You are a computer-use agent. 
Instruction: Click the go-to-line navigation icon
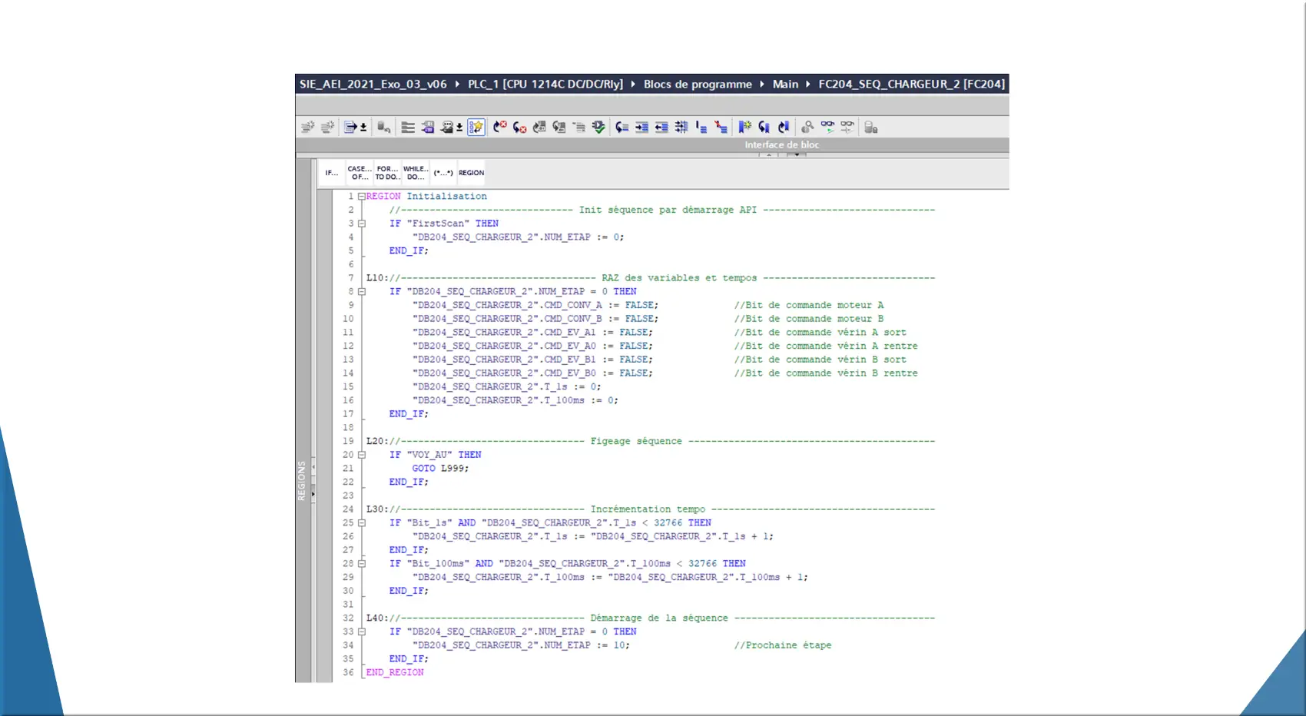(350, 127)
